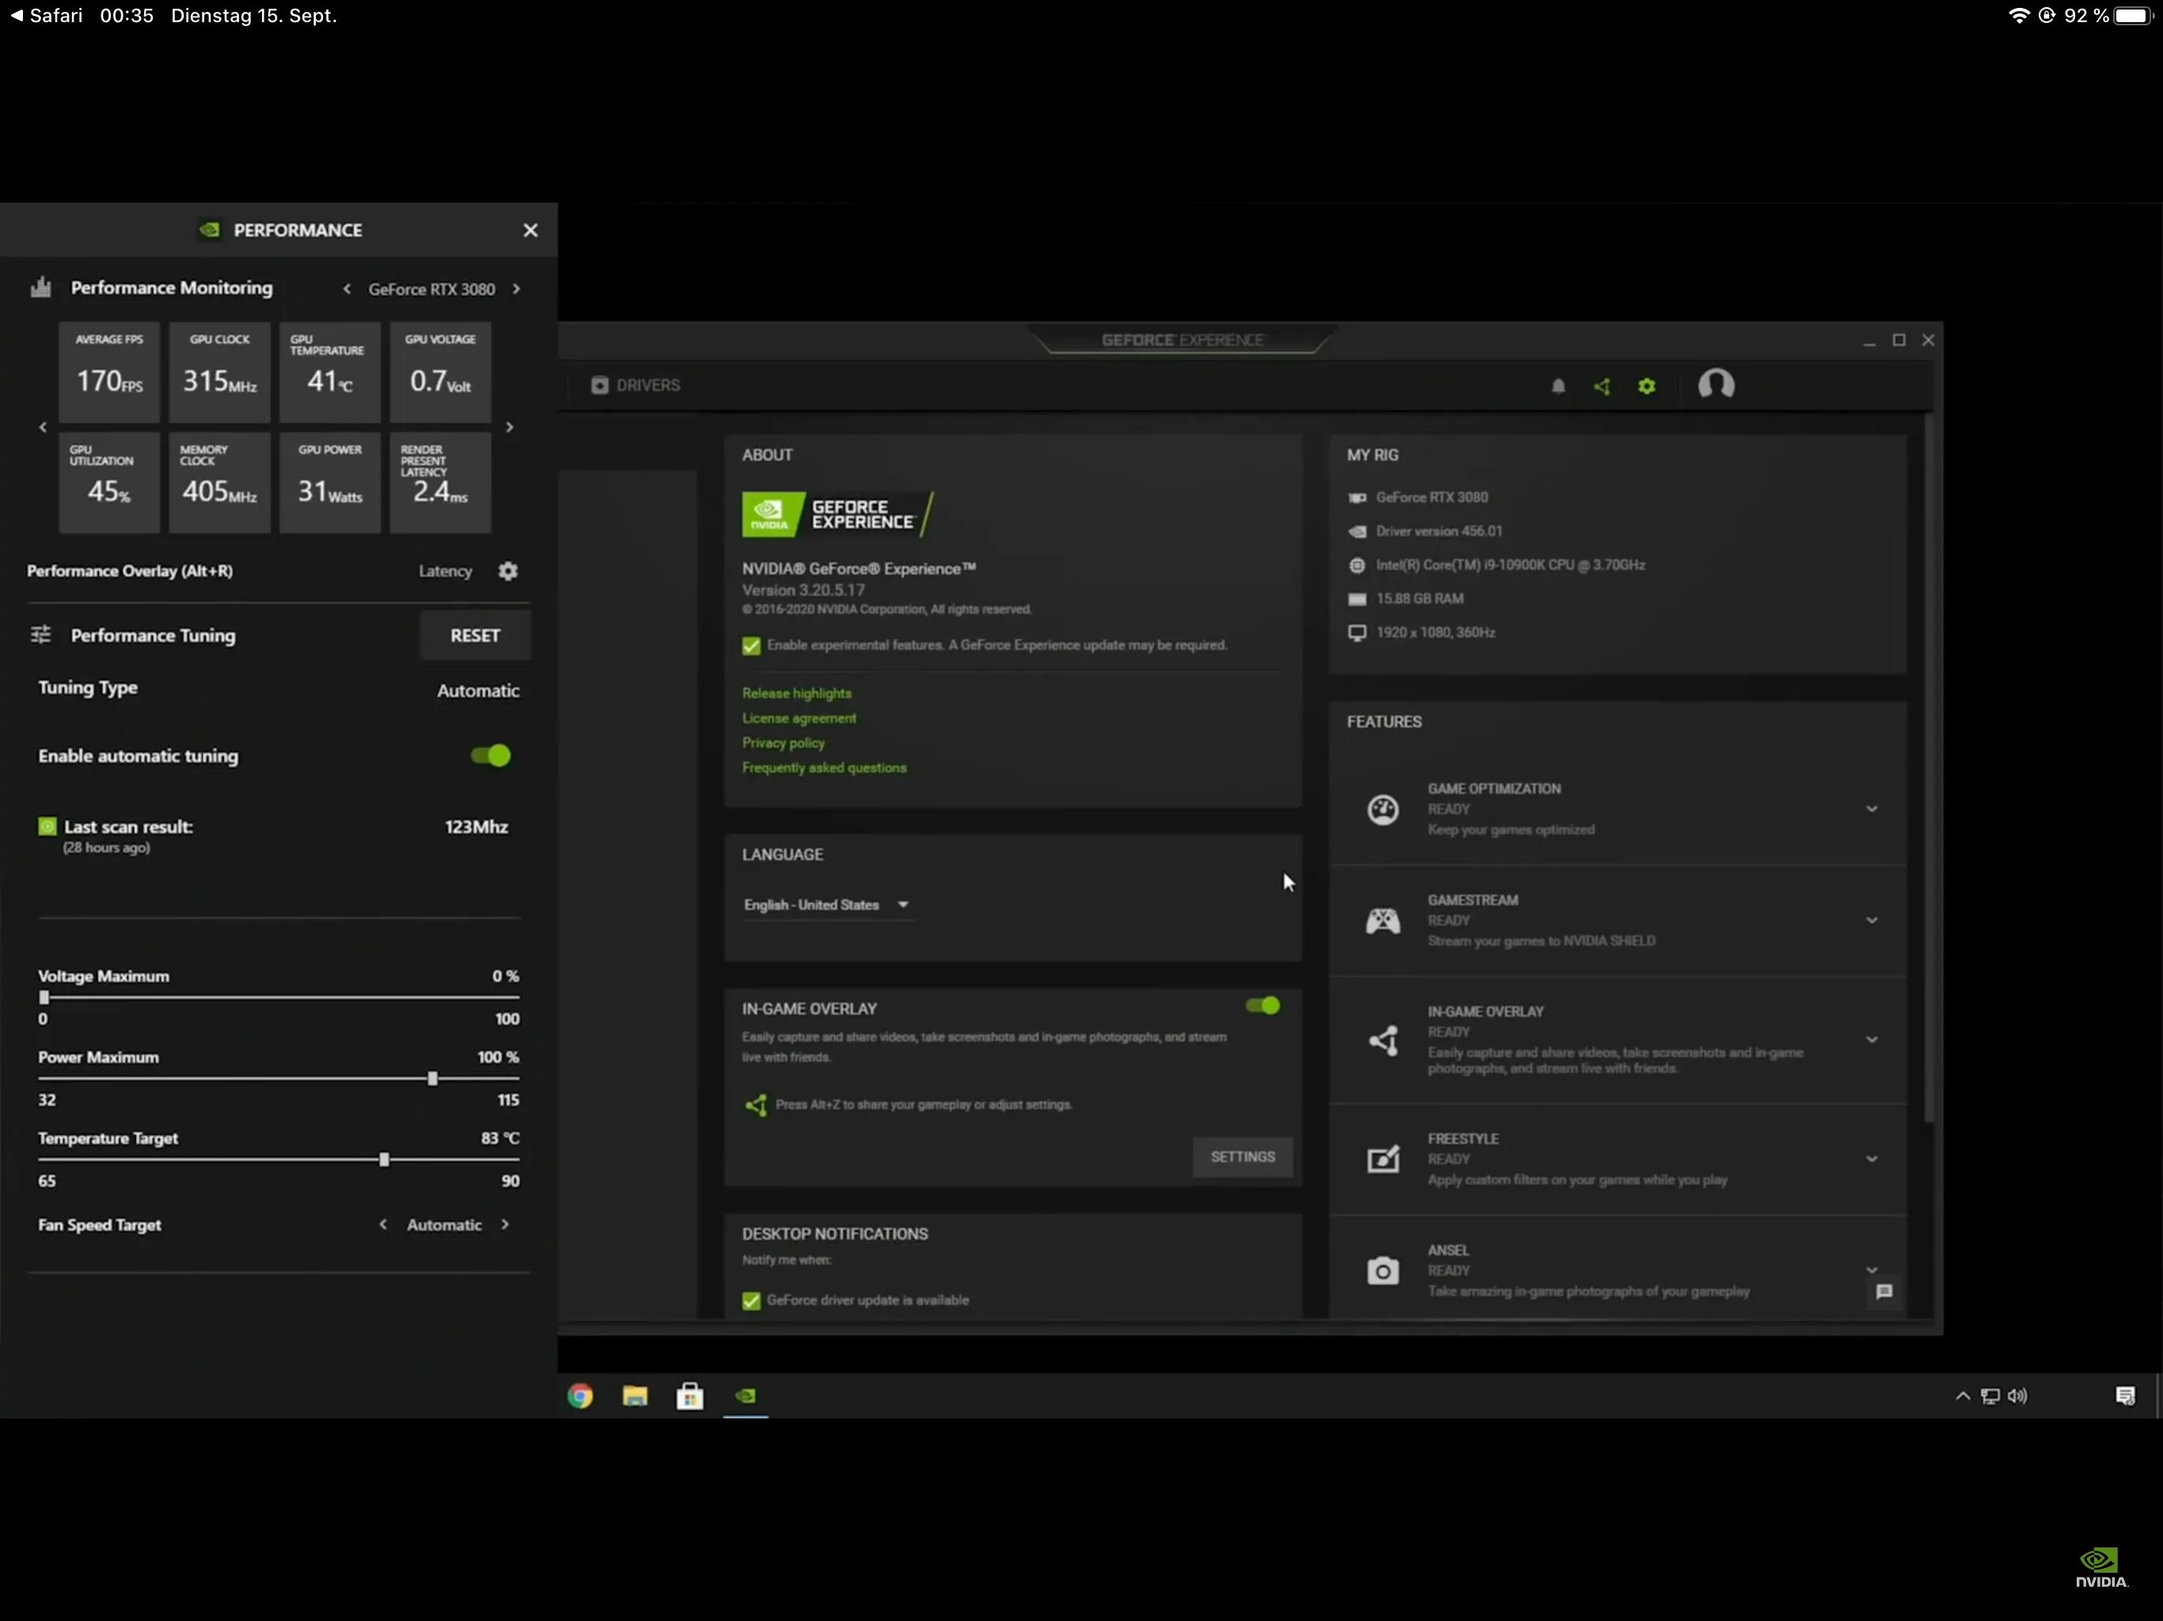The height and width of the screenshot is (1621, 2163).
Task: Click the Gamestream controller icon
Action: [1382, 920]
